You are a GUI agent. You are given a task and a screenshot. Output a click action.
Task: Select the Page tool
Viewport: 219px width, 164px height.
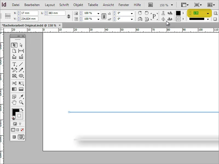pos(14,51)
